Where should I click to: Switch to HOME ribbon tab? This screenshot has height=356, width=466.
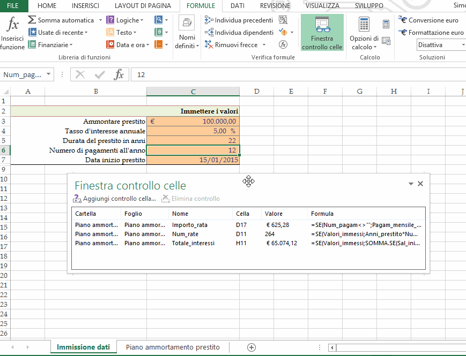(x=47, y=6)
